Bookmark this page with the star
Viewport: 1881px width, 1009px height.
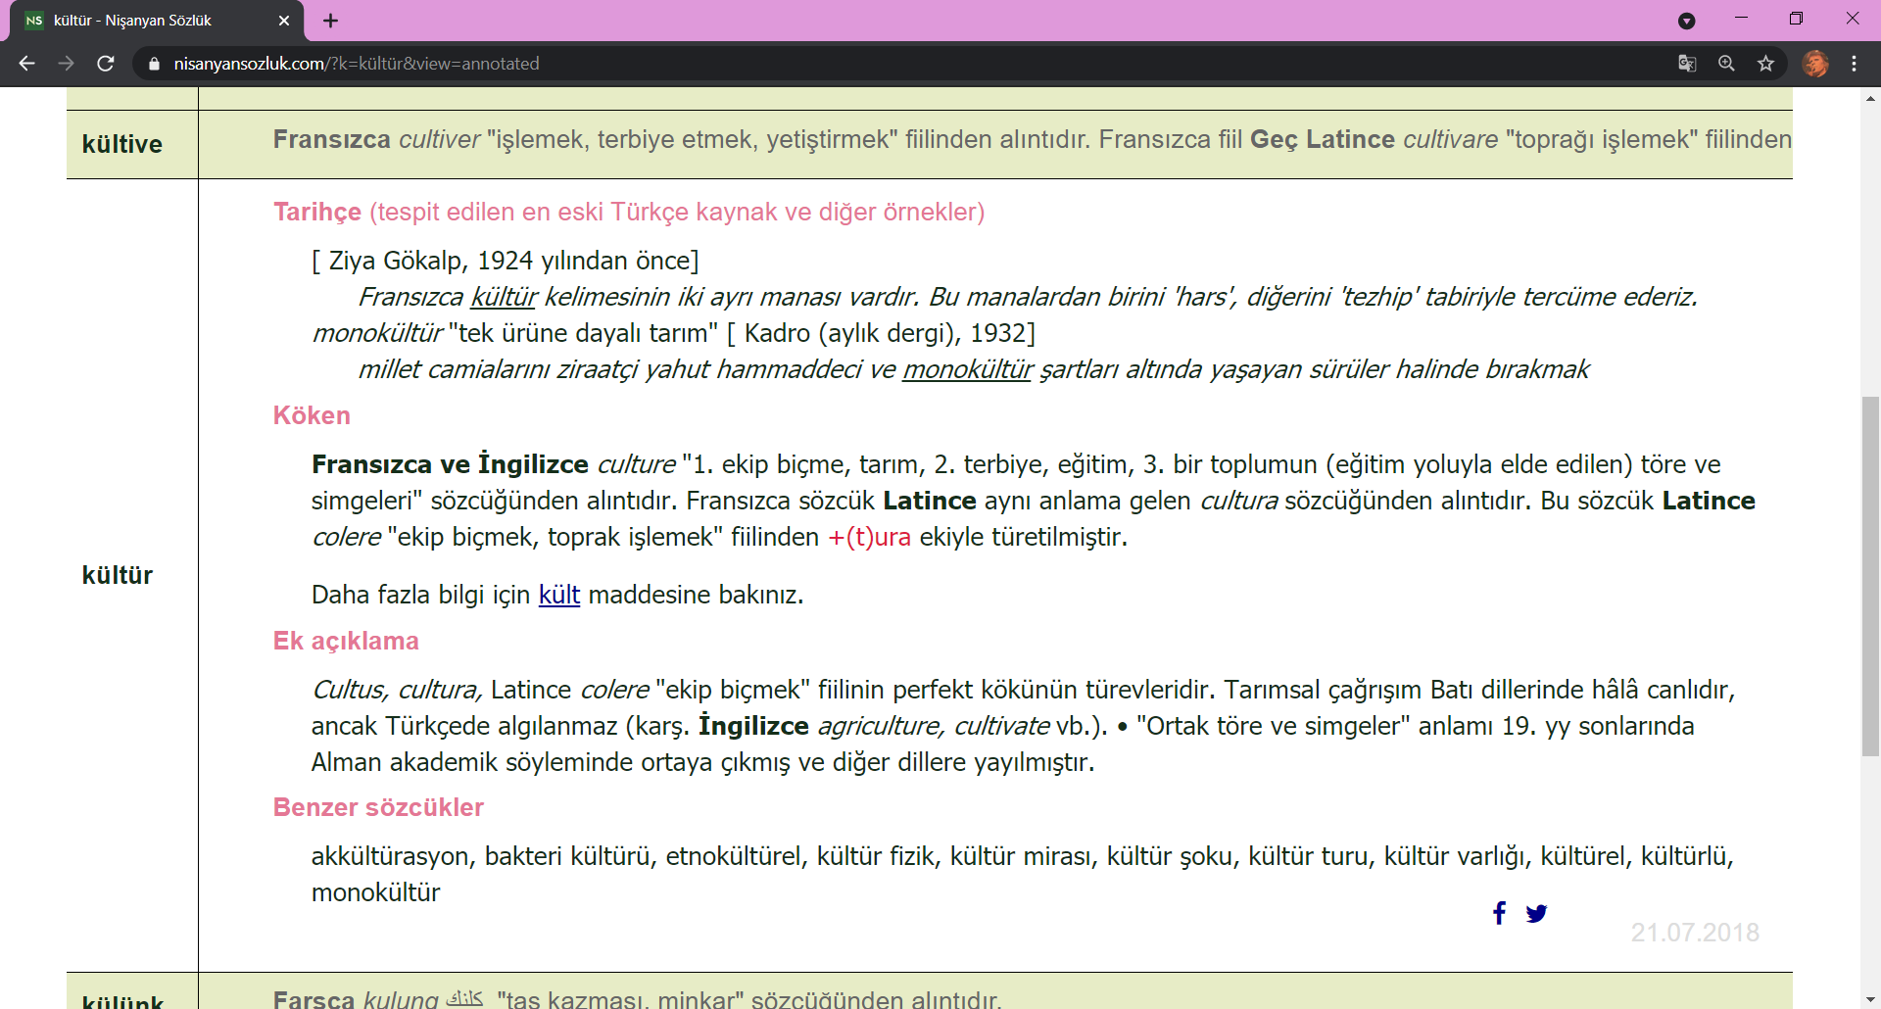1765,64
